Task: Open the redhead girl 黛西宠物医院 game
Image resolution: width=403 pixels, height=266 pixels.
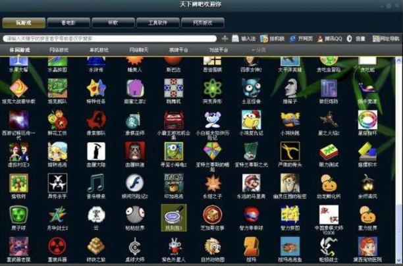Action: point(367,246)
